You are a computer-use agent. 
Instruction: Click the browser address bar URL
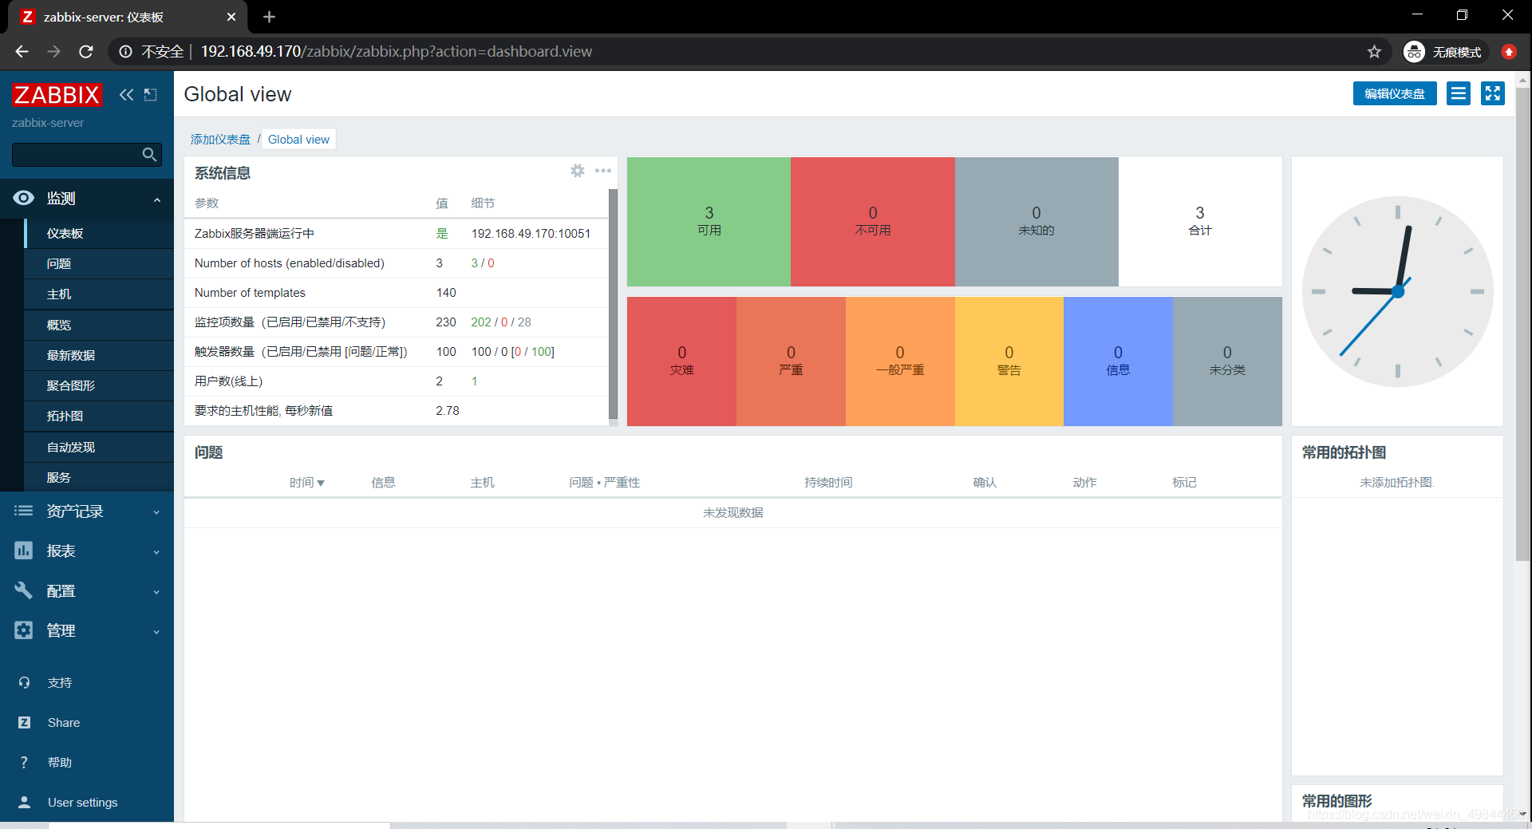(396, 52)
